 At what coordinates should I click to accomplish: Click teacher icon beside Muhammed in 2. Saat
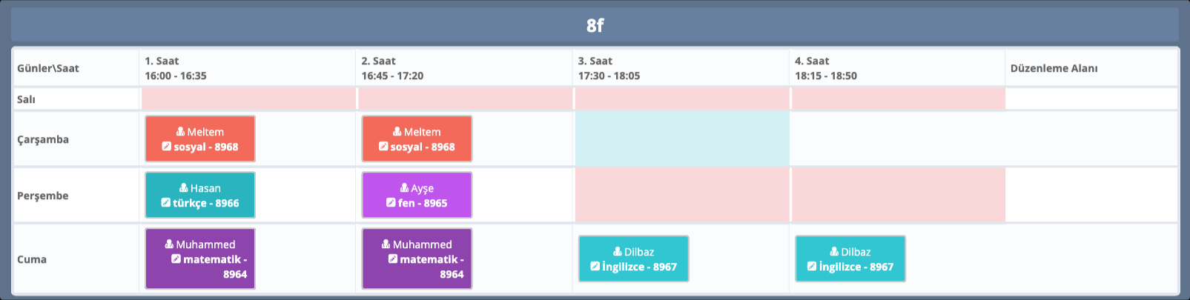386,244
